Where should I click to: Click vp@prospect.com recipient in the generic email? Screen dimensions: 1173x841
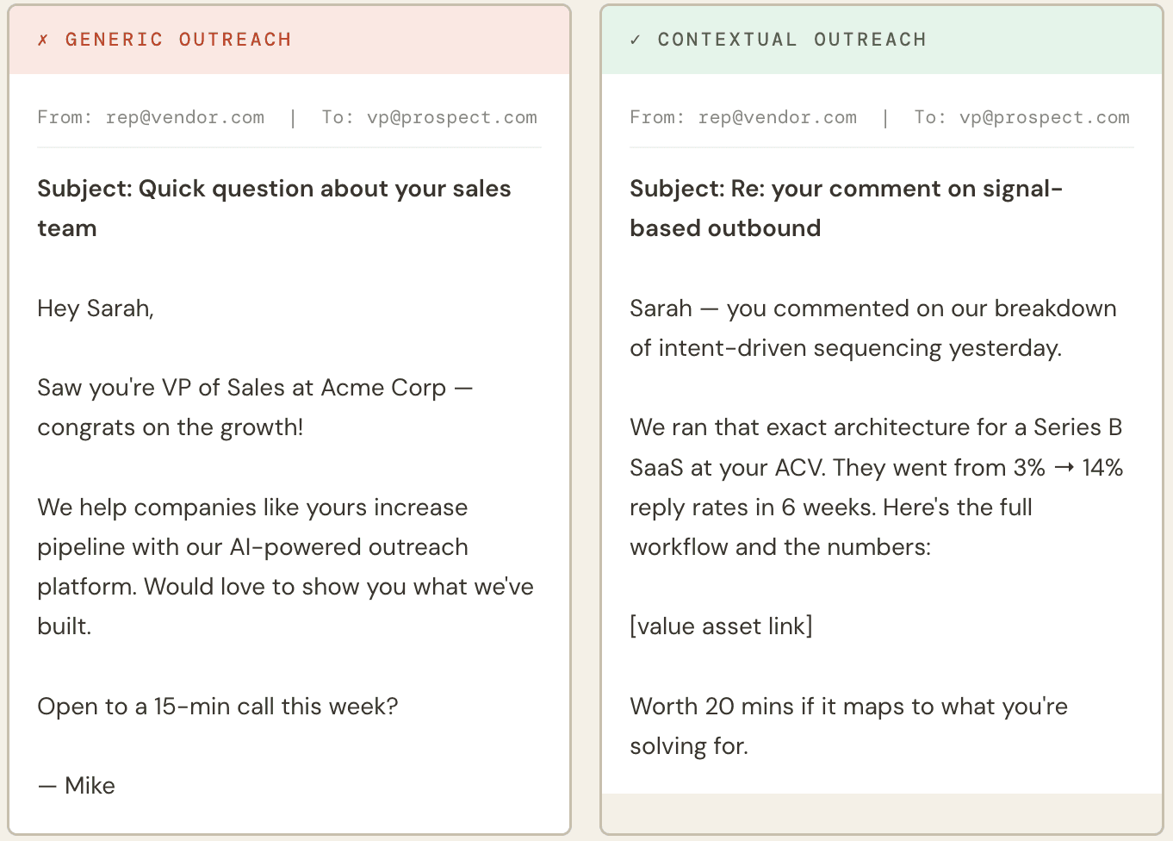click(x=451, y=117)
